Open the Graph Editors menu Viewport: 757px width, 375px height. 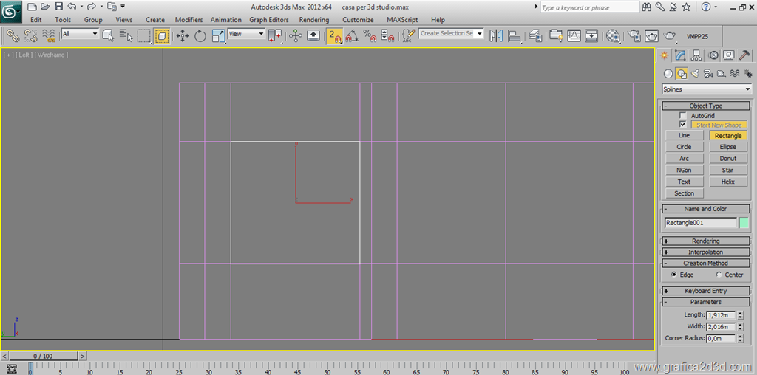(269, 20)
